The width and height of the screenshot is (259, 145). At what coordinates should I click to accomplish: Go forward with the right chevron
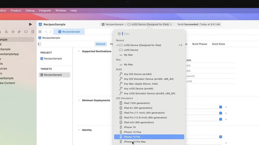point(51,32)
